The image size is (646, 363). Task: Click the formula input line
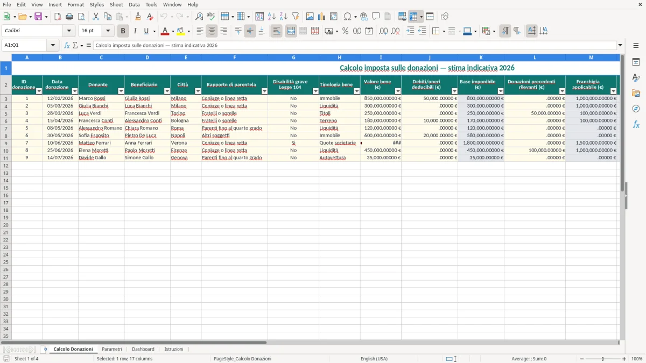click(x=355, y=45)
